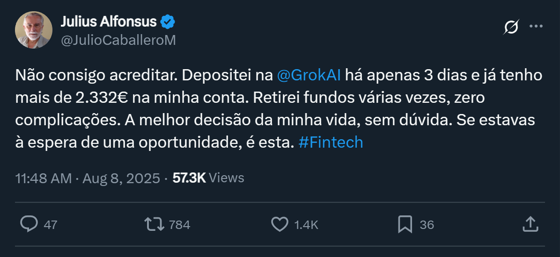This screenshot has width=560, height=257.
Task: Click the Aug 8, 2025 date
Action: click(x=121, y=178)
